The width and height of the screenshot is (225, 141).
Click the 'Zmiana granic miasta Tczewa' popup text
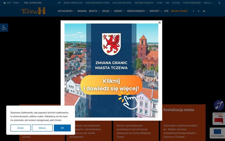pyautogui.click(x=111, y=65)
